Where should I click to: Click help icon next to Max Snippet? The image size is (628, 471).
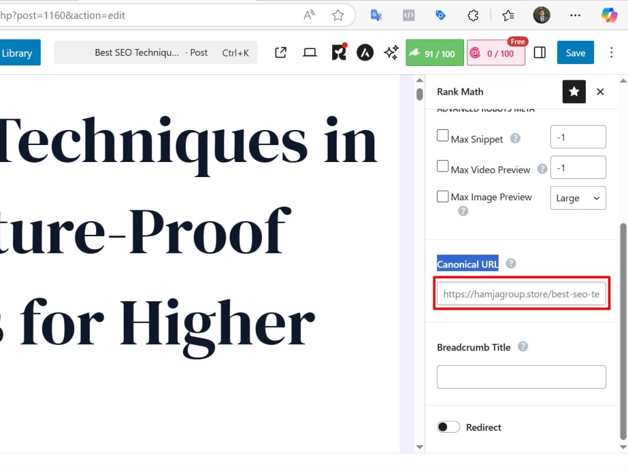(x=515, y=139)
